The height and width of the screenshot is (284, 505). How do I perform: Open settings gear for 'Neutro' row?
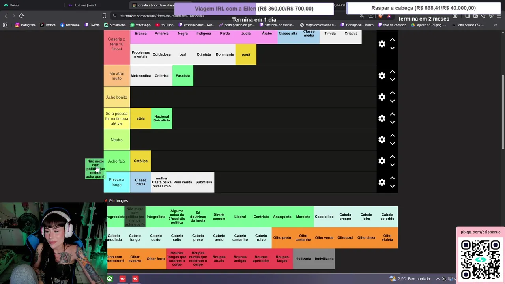[382, 140]
